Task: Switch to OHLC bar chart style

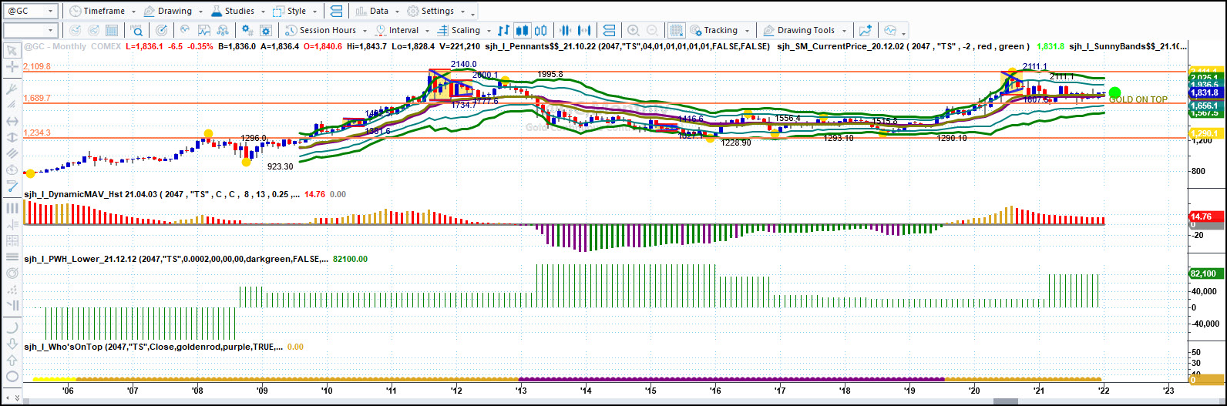Action: (503, 30)
